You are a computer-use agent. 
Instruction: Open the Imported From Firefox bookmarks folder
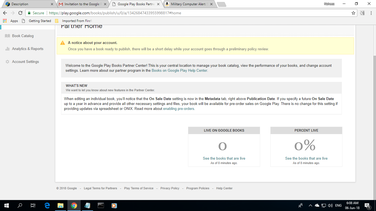(74, 21)
